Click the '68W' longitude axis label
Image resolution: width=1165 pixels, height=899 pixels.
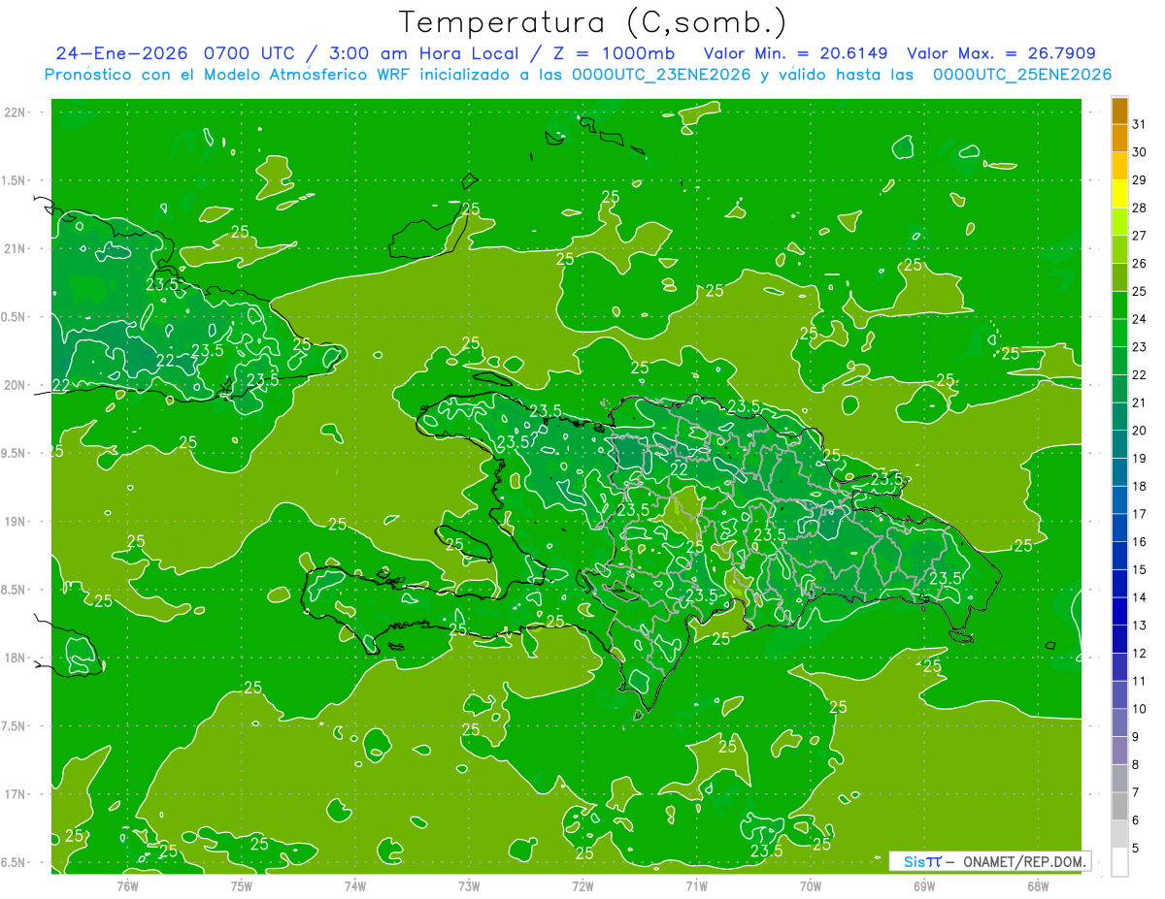tap(1038, 886)
